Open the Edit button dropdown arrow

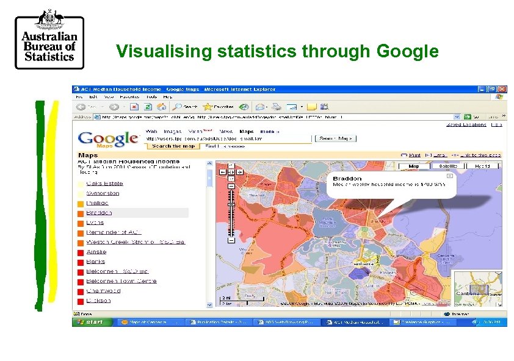click(302, 107)
